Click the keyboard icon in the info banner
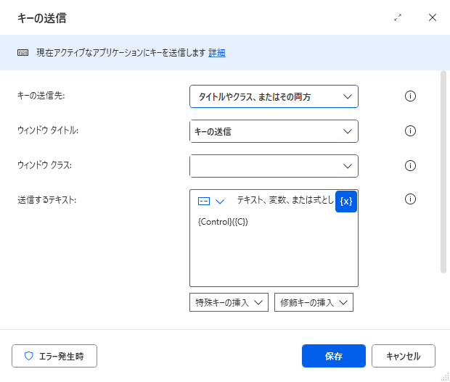Viewport: 450px width, 382px height. point(23,53)
